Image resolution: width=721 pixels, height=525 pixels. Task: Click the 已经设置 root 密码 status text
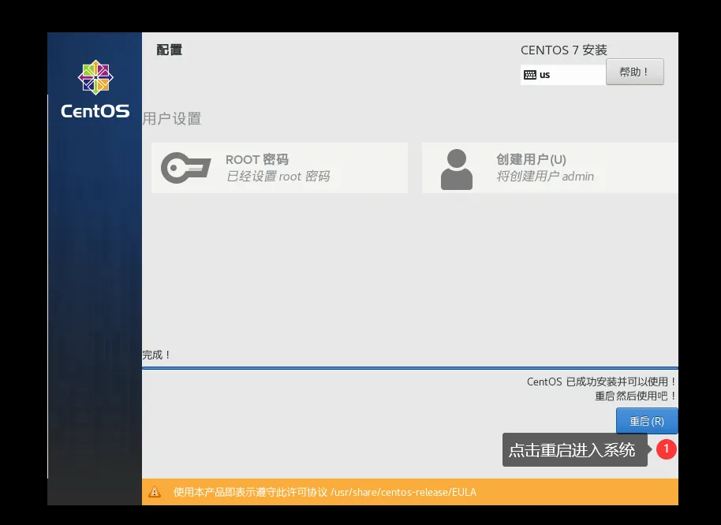coord(278,177)
